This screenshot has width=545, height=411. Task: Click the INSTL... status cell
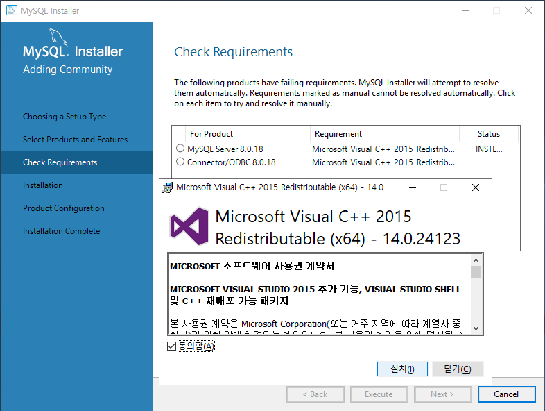point(489,149)
